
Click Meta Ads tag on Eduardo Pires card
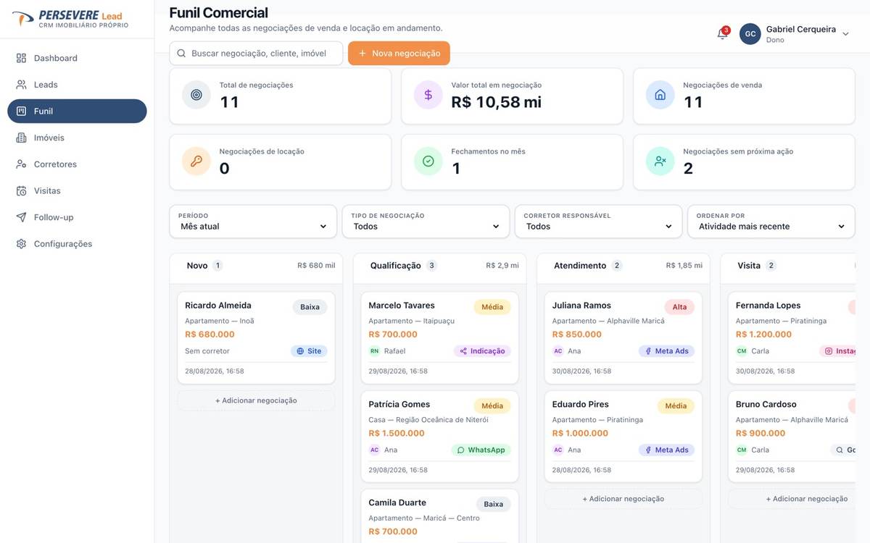(x=666, y=450)
